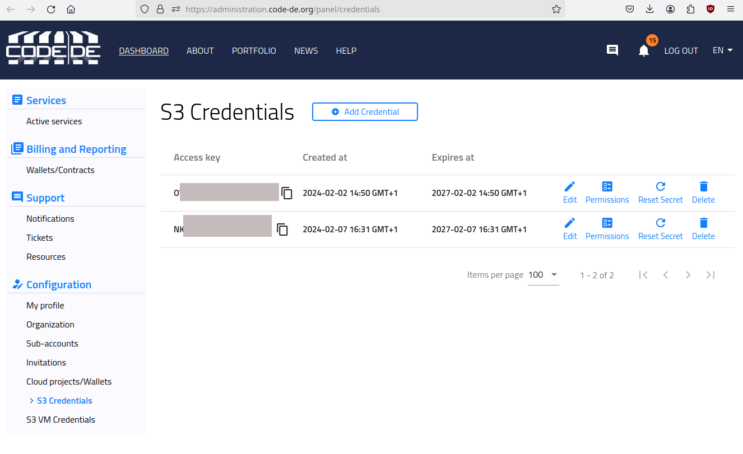Copy the access key starting with NK
This screenshot has height=454, width=743.
tap(282, 230)
